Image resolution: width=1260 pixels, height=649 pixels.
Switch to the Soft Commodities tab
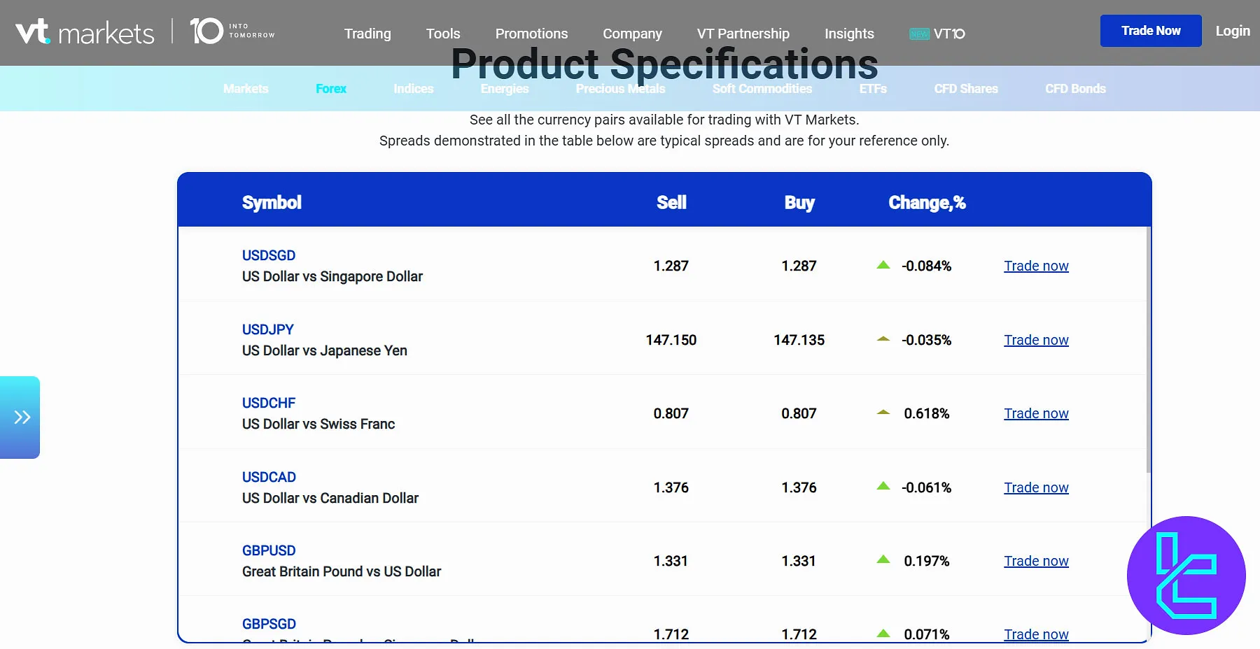762,89
